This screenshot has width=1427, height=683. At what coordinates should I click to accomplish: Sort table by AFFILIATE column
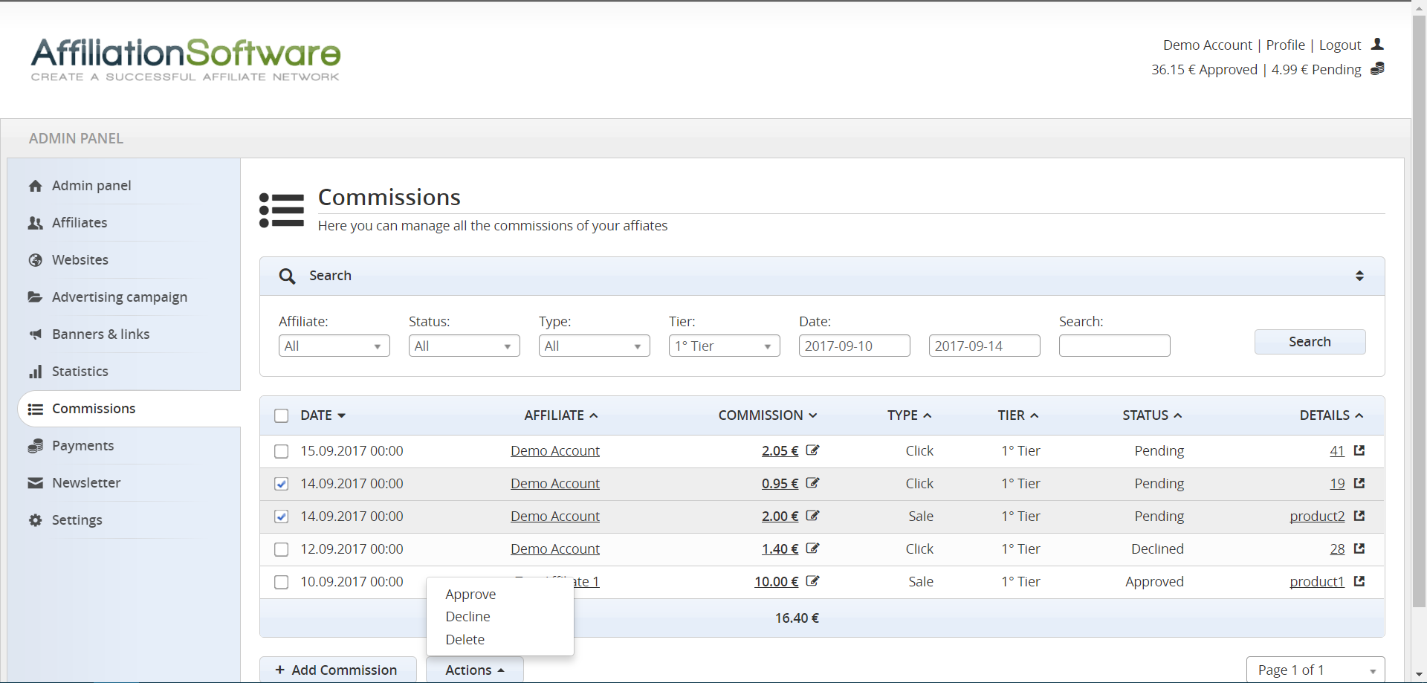pos(561,415)
